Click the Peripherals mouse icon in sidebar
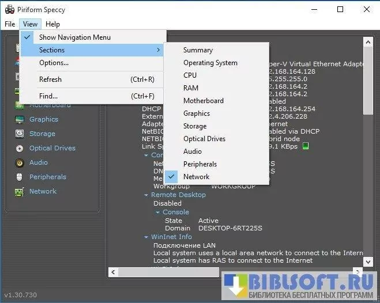Image resolution: width=380 pixels, height=303 pixels. coord(20,177)
